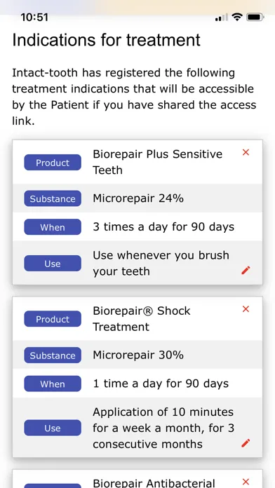Image resolution: width=275 pixels, height=488 pixels.
Task: Remove the Biorepair Plus Sensitive Teeth indication
Action: (246, 152)
